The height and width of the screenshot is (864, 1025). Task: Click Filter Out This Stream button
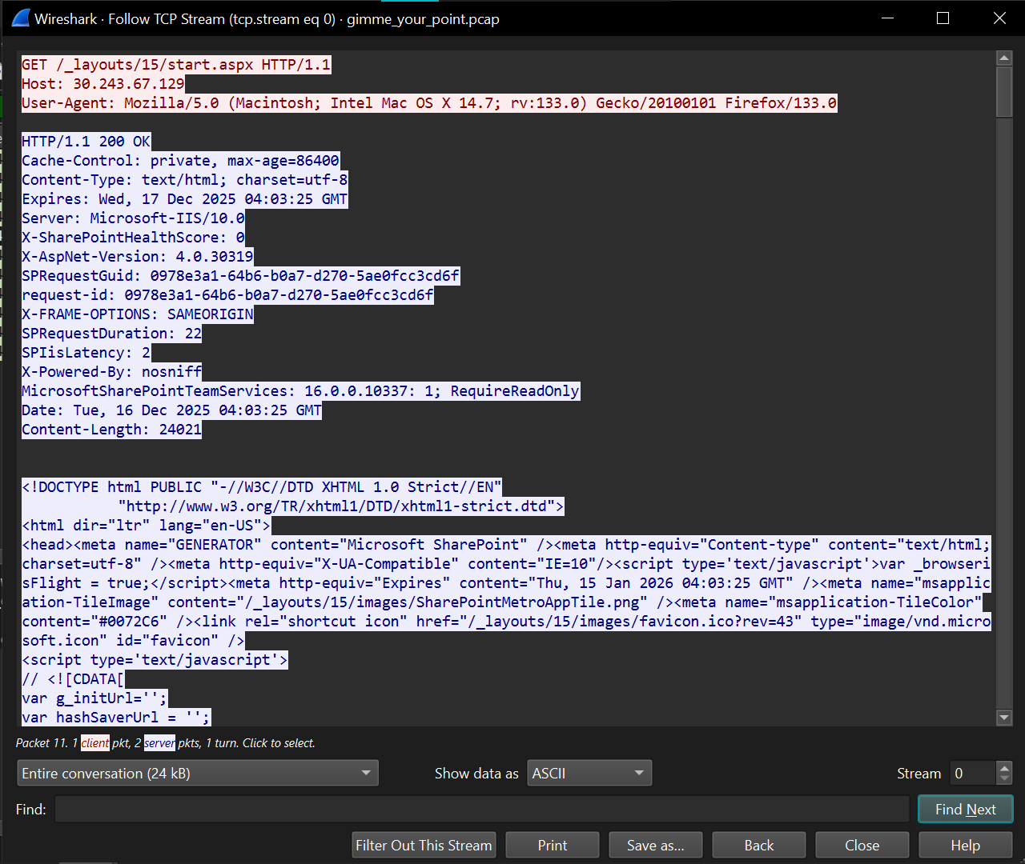[424, 845]
